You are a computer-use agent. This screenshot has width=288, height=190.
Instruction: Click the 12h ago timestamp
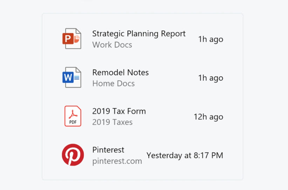[x=208, y=116]
